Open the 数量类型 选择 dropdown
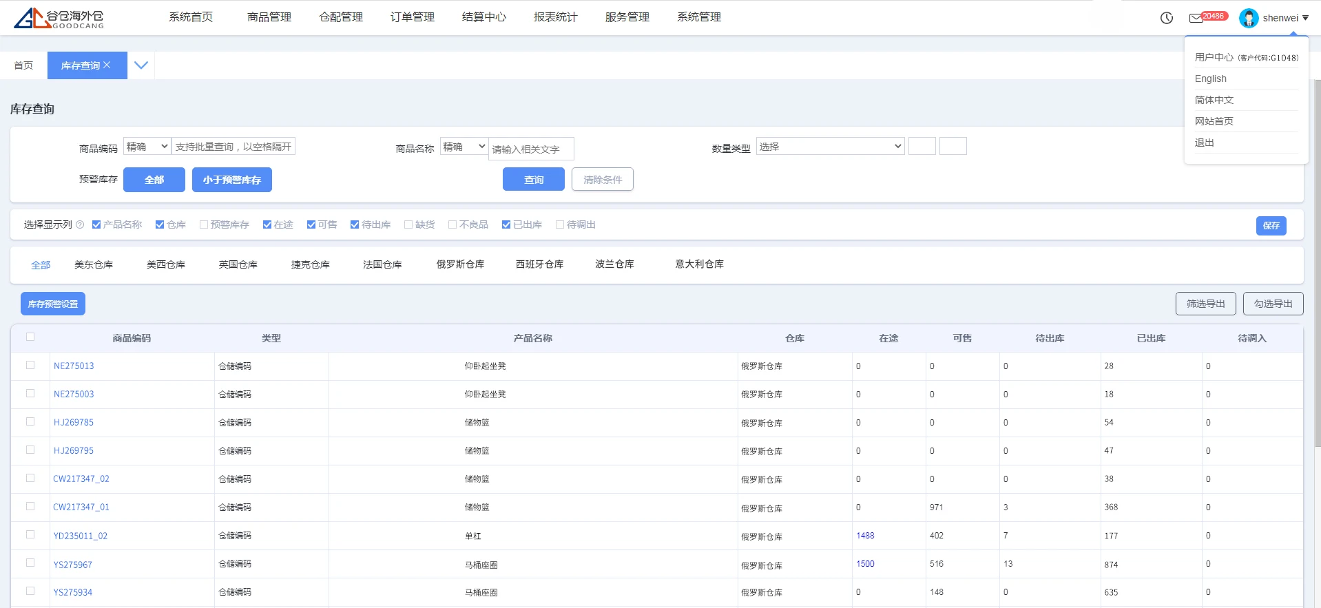Screen dimensions: 1321x608 tap(830, 146)
